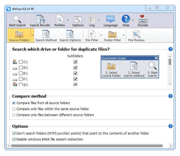
Task: Minimize the AllDup window
Action: click(150, 8)
